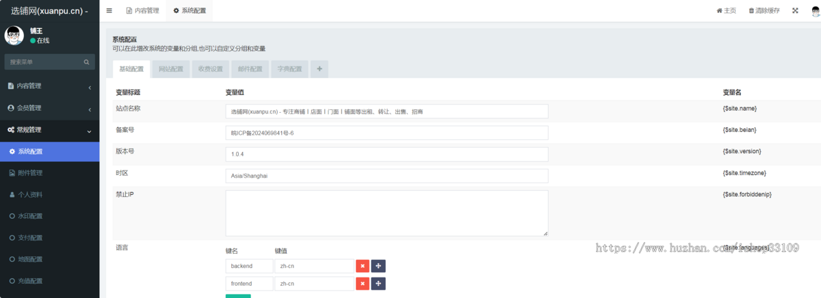This screenshot has height=298, width=821.
Task: Click the 铺王 profile picture in sidebar
Action: coord(14,36)
